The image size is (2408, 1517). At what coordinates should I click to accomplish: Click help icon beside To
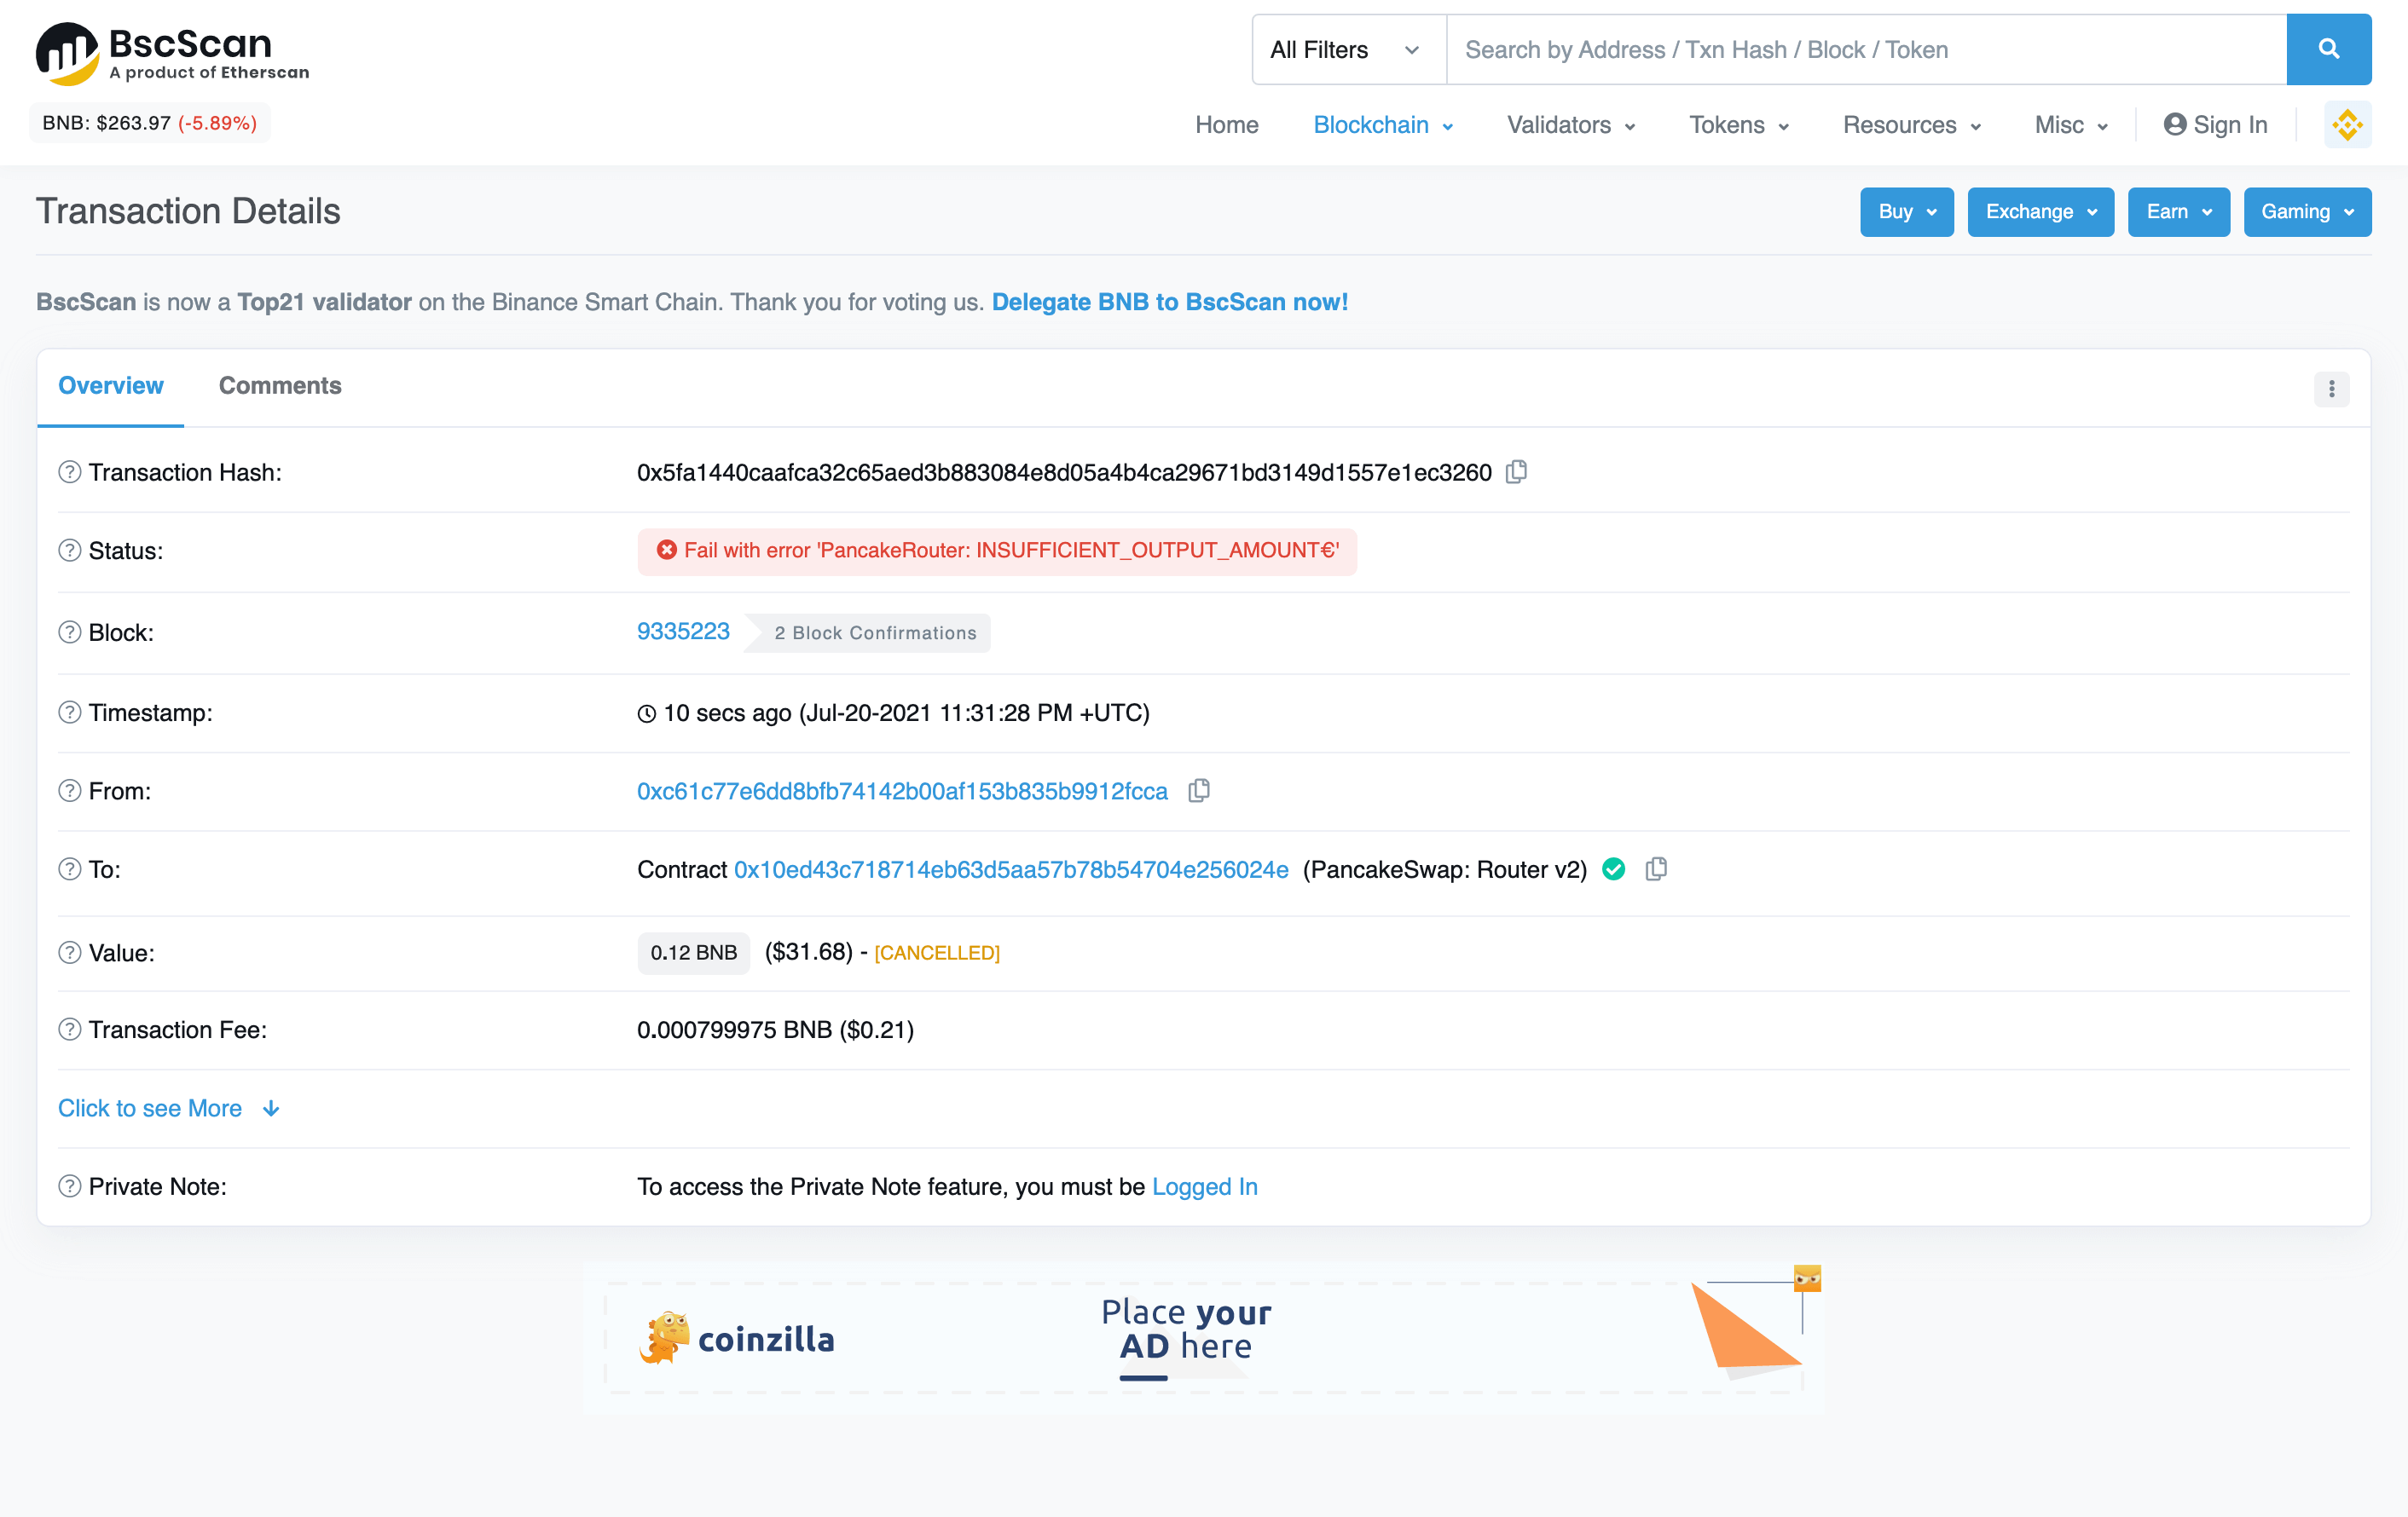coord(69,869)
